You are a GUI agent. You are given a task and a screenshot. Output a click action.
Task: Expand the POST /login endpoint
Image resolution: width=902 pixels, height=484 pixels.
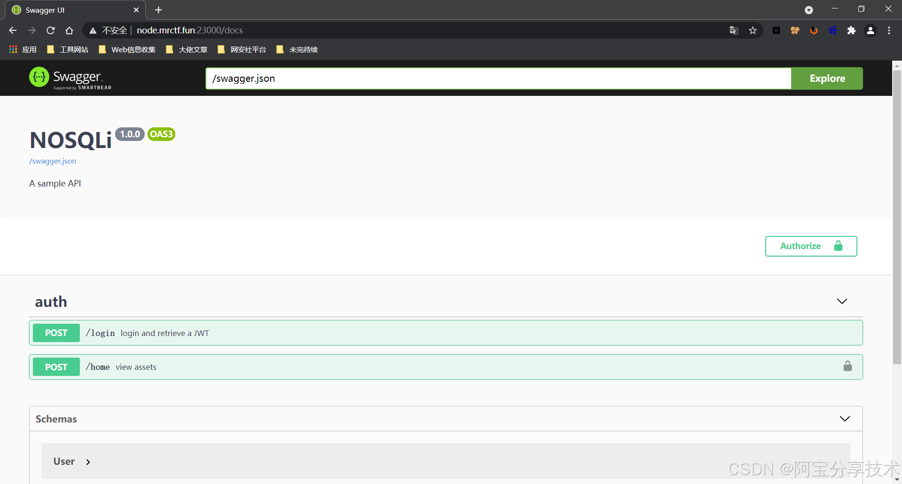pyautogui.click(x=446, y=333)
